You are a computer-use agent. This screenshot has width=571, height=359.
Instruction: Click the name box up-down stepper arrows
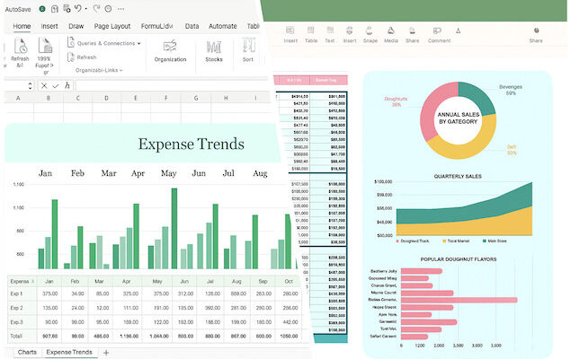pyautogui.click(x=30, y=86)
